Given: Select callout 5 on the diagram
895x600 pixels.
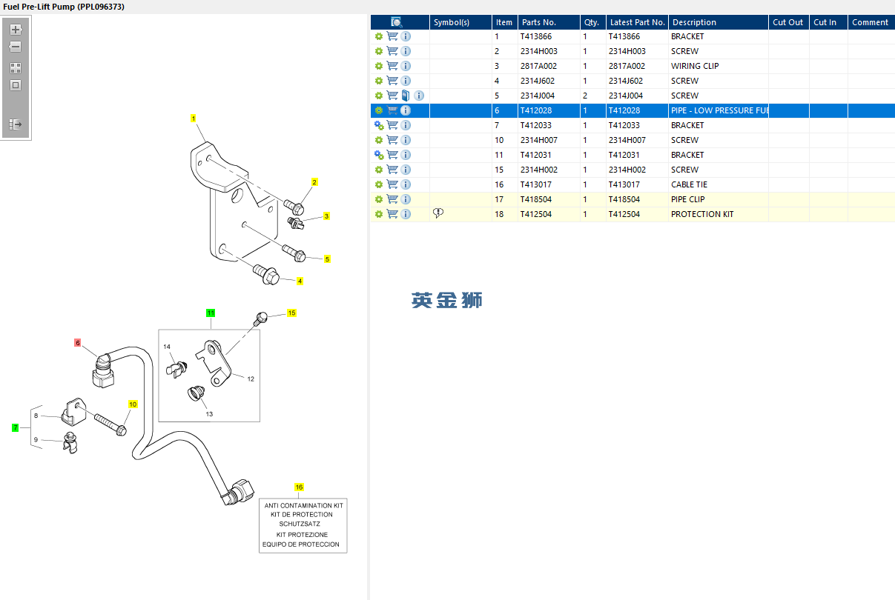Looking at the screenshot, I should tap(327, 259).
